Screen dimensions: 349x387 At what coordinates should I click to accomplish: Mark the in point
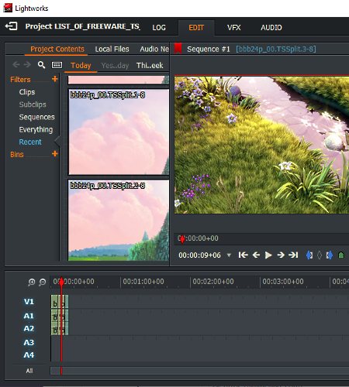pyautogui.click(x=309, y=255)
